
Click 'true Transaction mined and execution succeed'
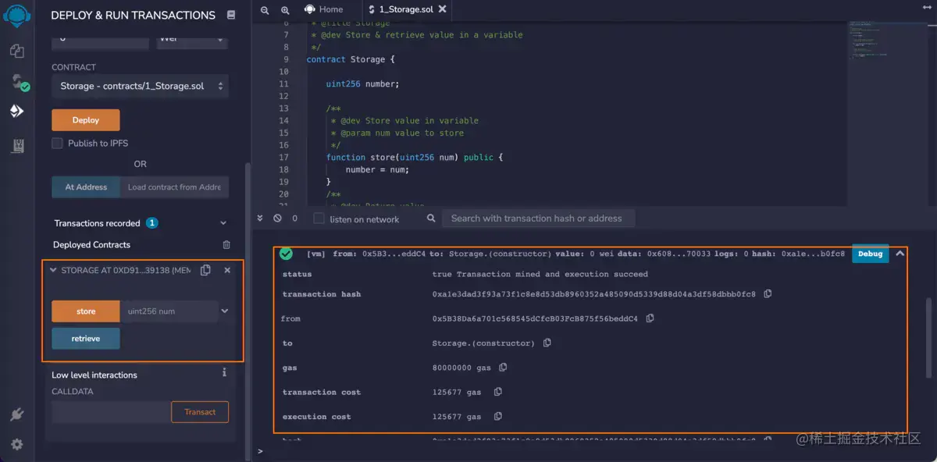pyautogui.click(x=540, y=274)
